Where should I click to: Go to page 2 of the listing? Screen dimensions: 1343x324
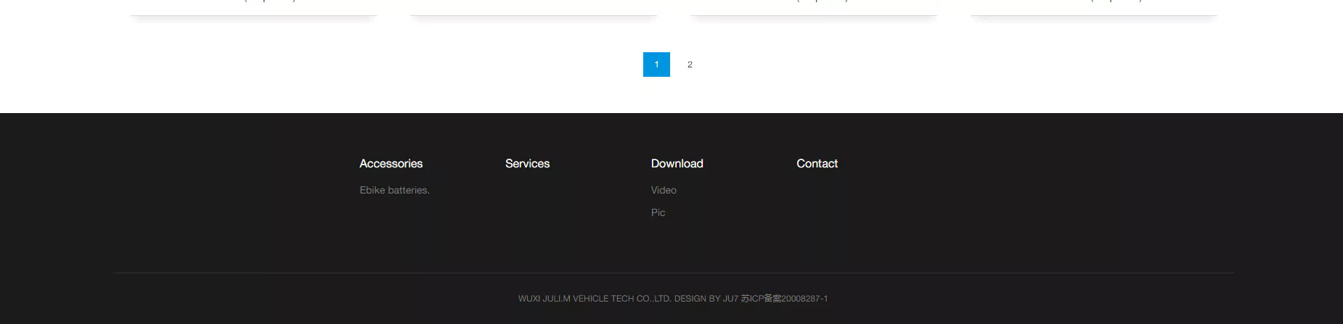click(x=690, y=65)
